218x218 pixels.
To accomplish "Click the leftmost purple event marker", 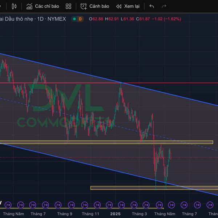I will (8, 205).
